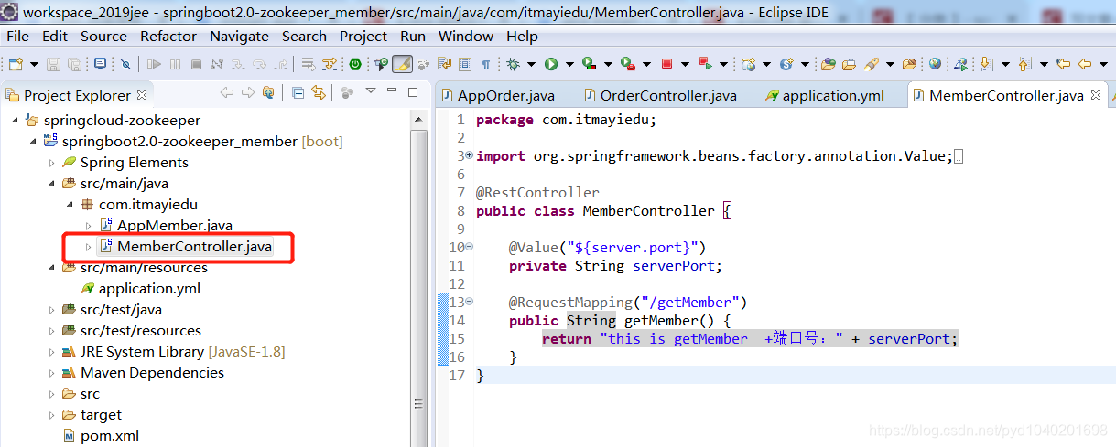Click the Next Annotation arrow icon

click(986, 64)
